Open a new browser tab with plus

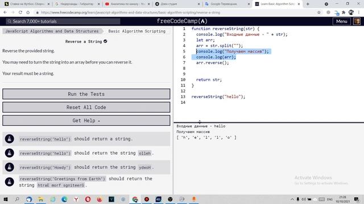(308, 4)
